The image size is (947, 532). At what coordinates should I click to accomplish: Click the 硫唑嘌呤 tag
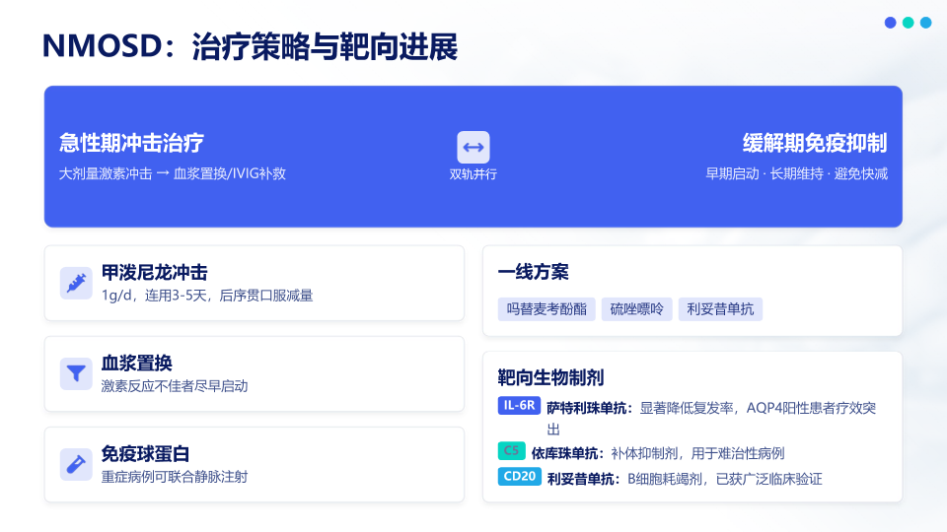[636, 309]
